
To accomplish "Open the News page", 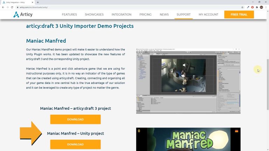I will pyautogui.click(x=164, y=15).
